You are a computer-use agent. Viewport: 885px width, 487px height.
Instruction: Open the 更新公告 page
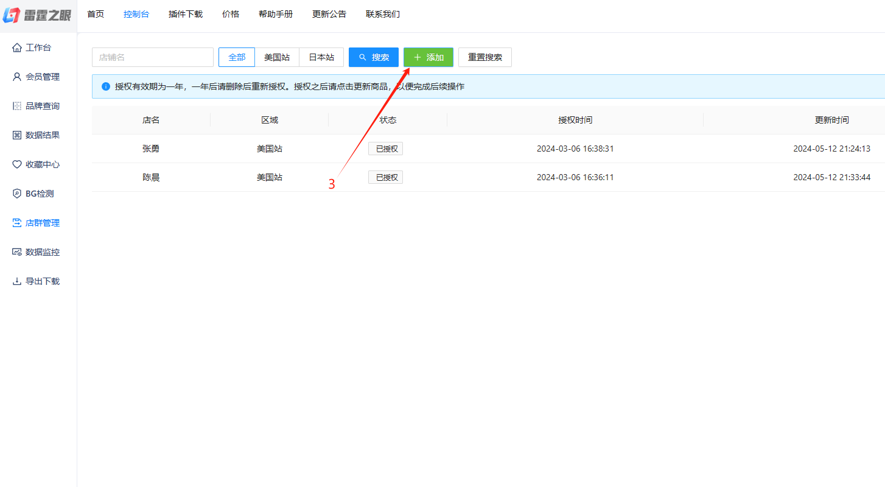coord(329,14)
